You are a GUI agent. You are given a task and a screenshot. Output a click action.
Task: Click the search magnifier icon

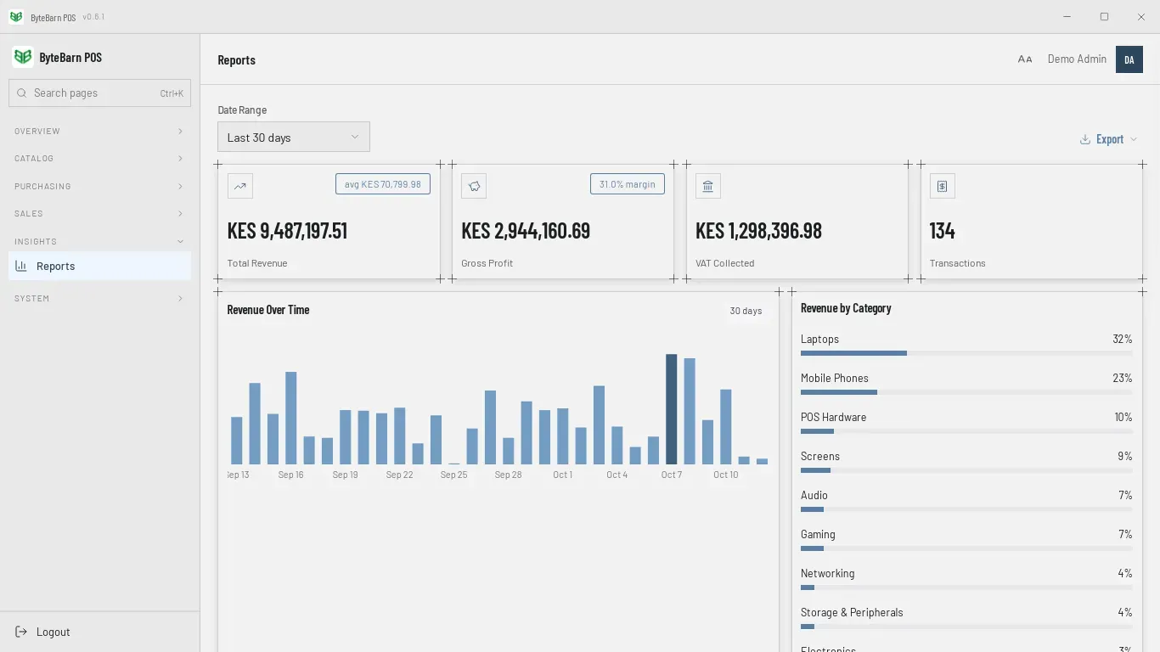click(x=21, y=93)
